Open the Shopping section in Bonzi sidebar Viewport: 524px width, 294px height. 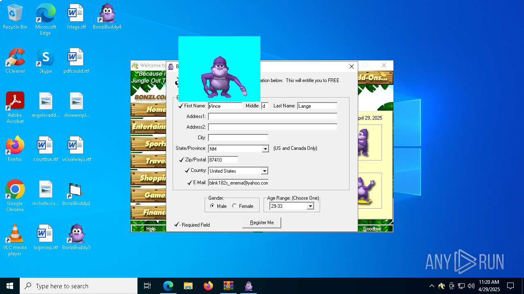coord(149,178)
